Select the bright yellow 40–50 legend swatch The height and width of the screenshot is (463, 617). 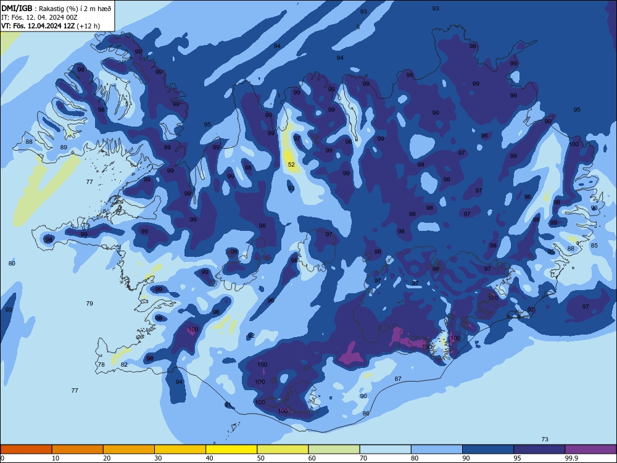231,449
